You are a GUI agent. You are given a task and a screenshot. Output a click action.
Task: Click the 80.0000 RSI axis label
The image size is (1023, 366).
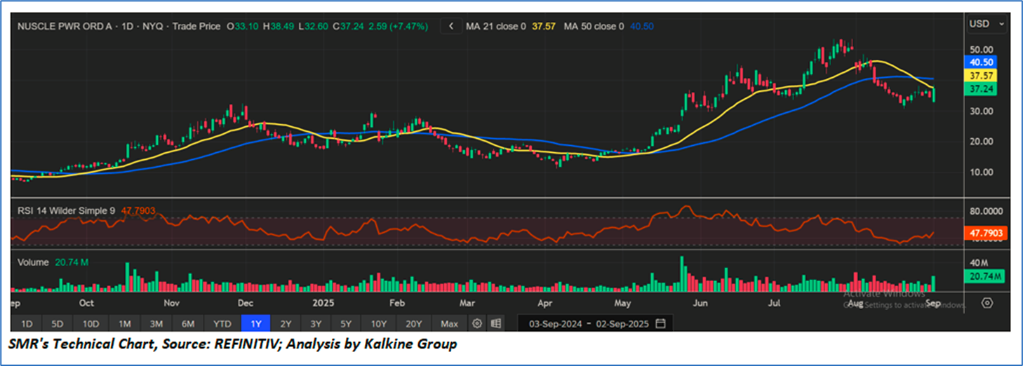pyautogui.click(x=984, y=210)
